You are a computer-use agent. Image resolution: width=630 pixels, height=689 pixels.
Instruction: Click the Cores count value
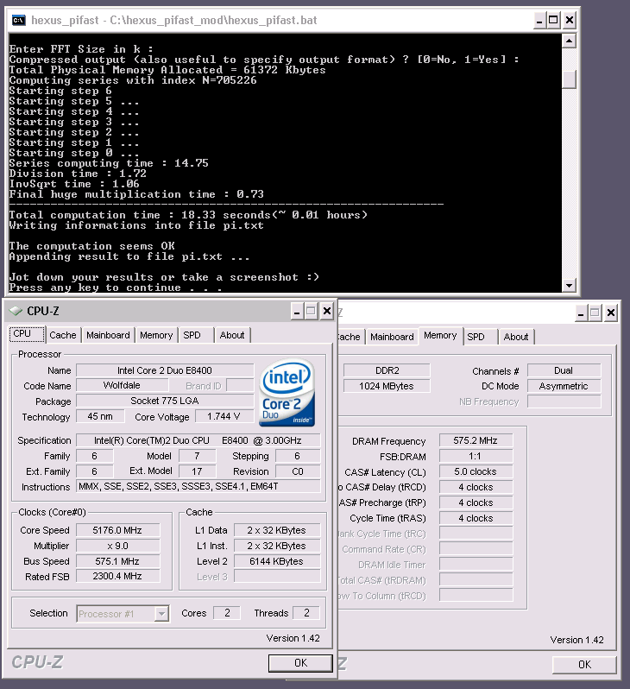(227, 613)
